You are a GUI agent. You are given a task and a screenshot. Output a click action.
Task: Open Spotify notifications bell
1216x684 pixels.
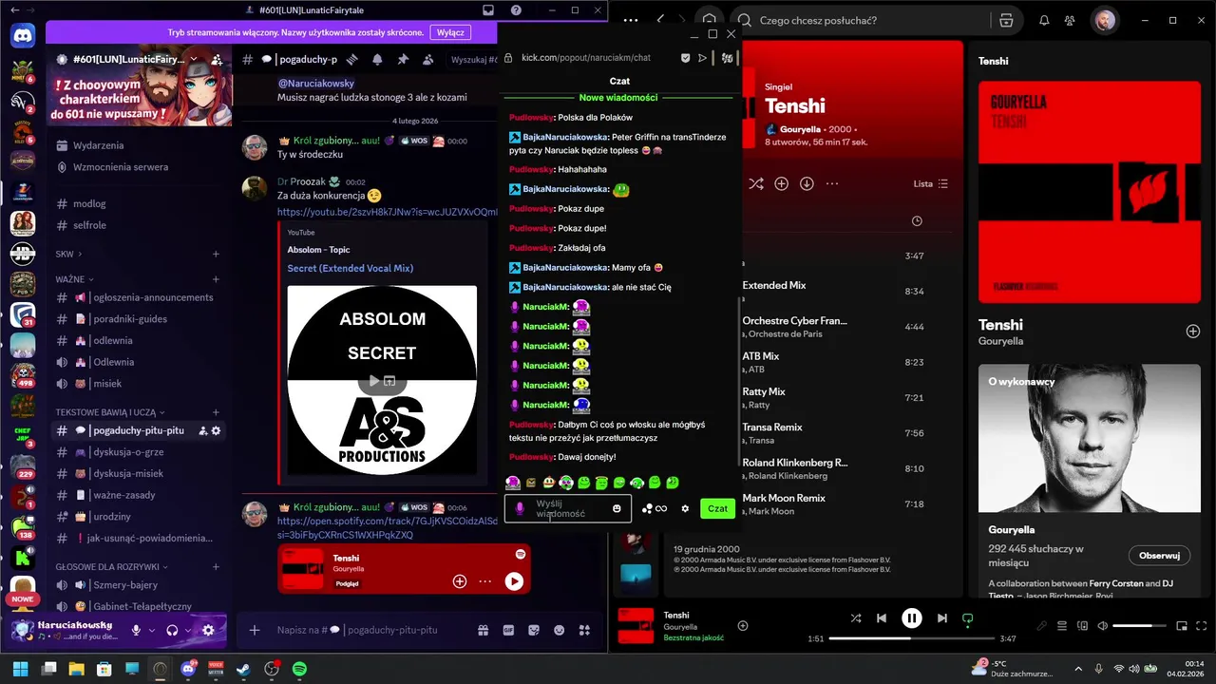pos(1044,20)
